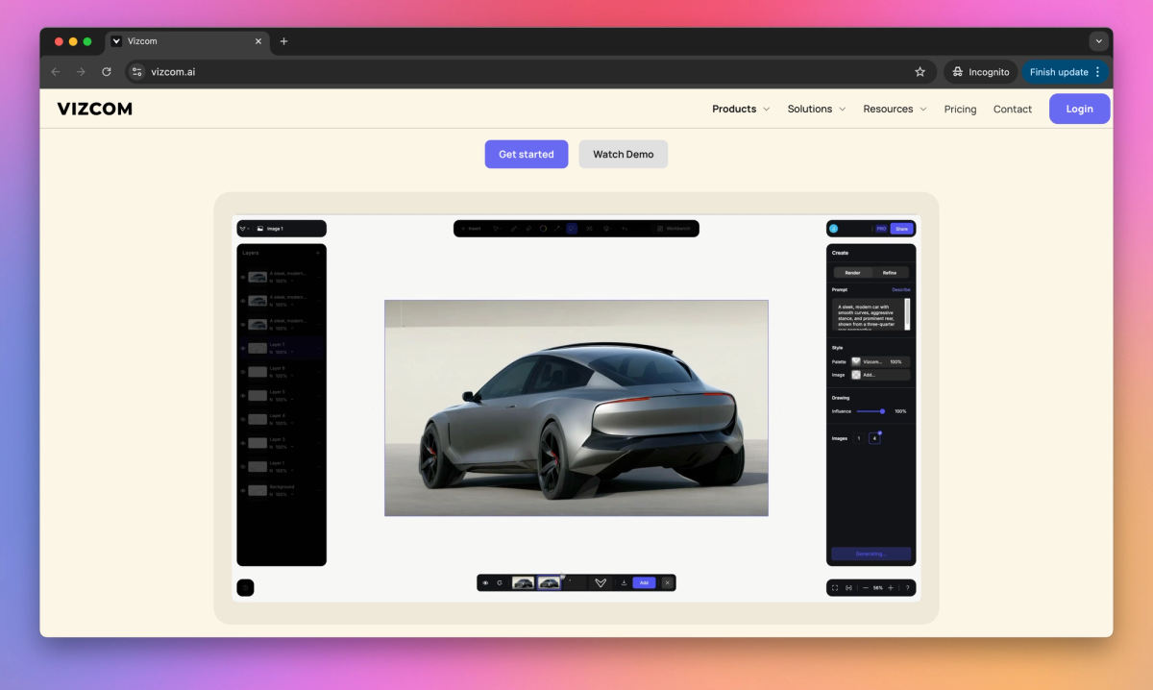Image resolution: width=1153 pixels, height=690 pixels.
Task: Select the Lasso selection tool
Action: (x=572, y=228)
